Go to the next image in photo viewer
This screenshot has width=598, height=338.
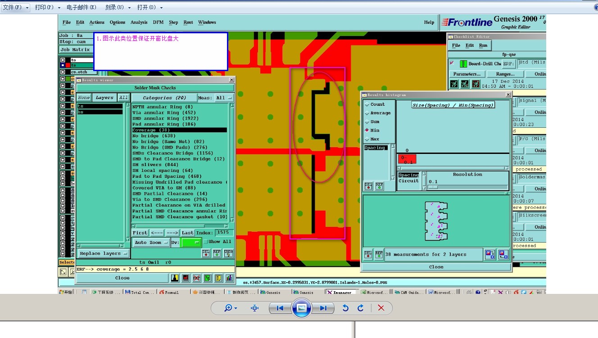click(323, 308)
